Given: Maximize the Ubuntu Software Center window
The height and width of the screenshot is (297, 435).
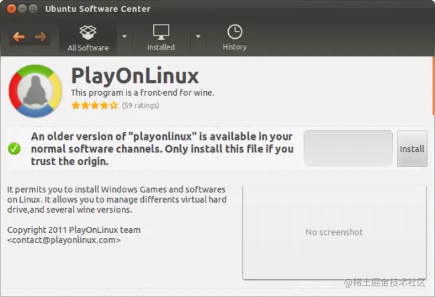Looking at the screenshot, I should [x=33, y=9].
